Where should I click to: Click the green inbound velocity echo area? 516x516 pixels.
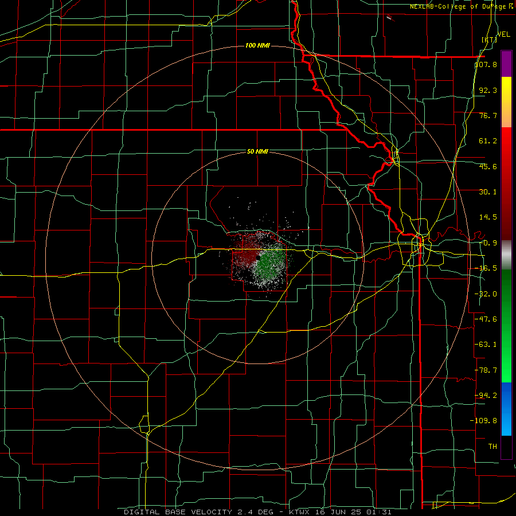pyautogui.click(x=272, y=263)
